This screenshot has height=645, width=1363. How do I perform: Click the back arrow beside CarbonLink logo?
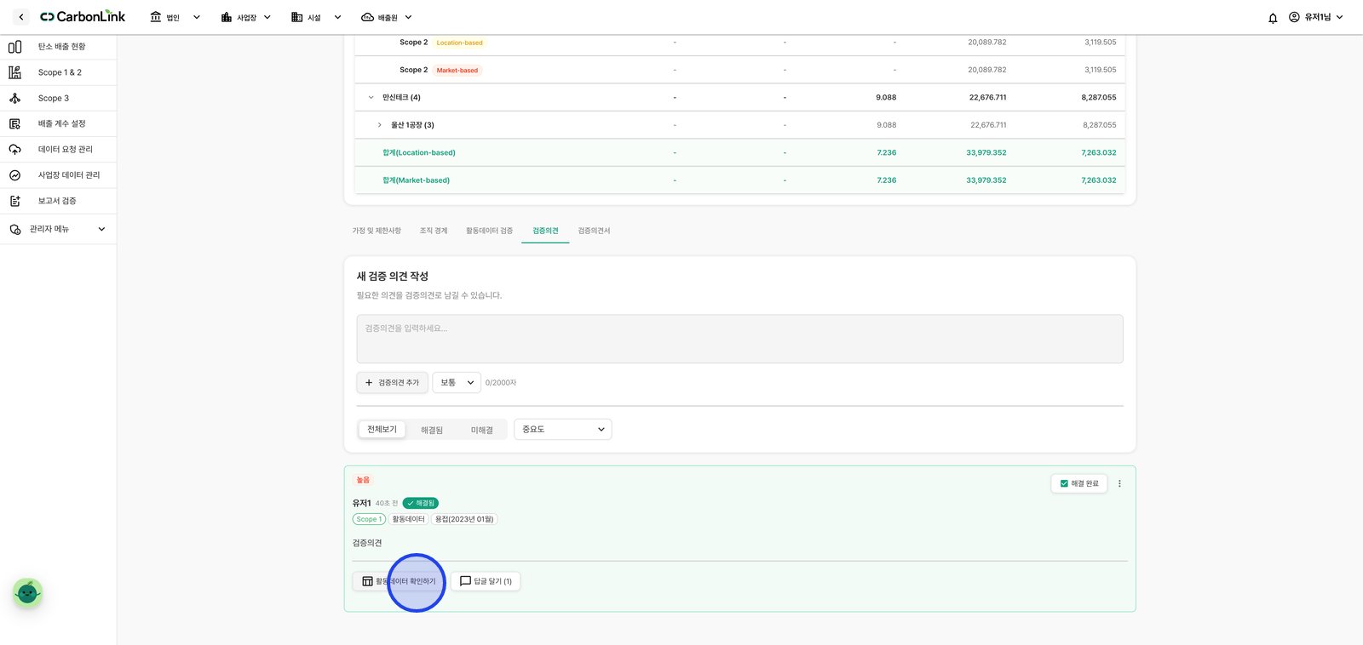pyautogui.click(x=21, y=17)
